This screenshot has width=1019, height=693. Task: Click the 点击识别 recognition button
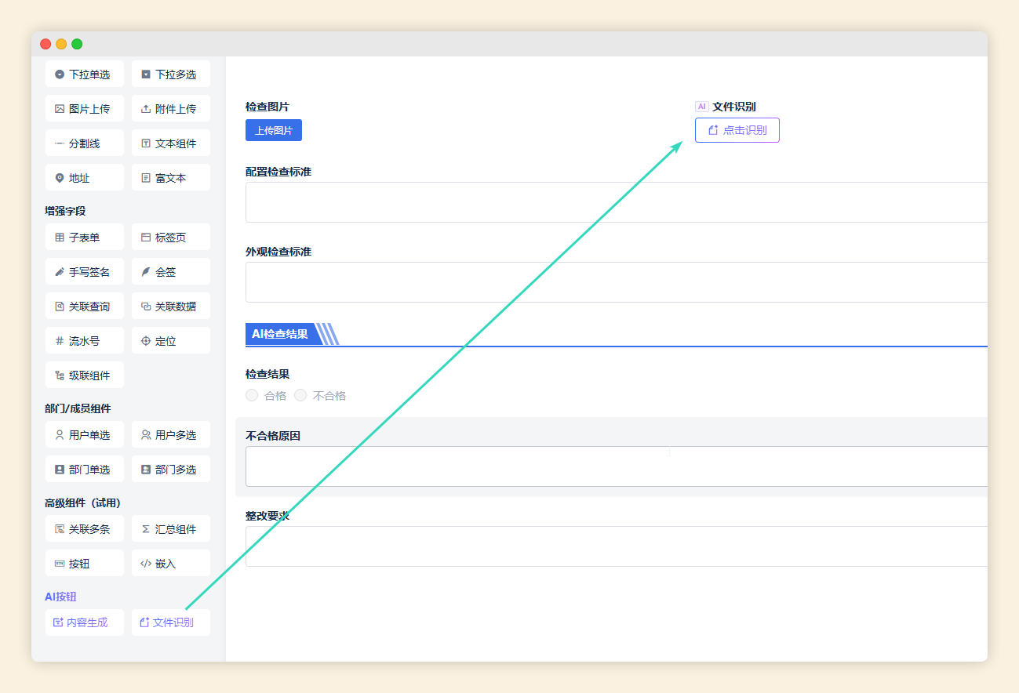click(737, 130)
